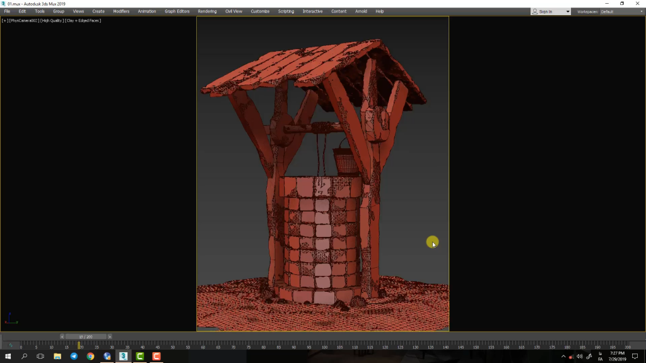Step to next frame with time slider arrow
Viewport: 646px width, 363px height.
pos(110,337)
